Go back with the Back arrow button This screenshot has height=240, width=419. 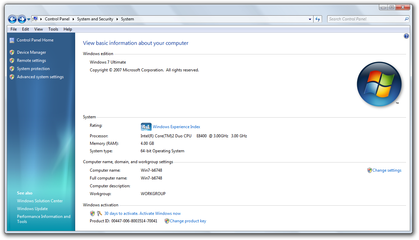tap(12, 19)
